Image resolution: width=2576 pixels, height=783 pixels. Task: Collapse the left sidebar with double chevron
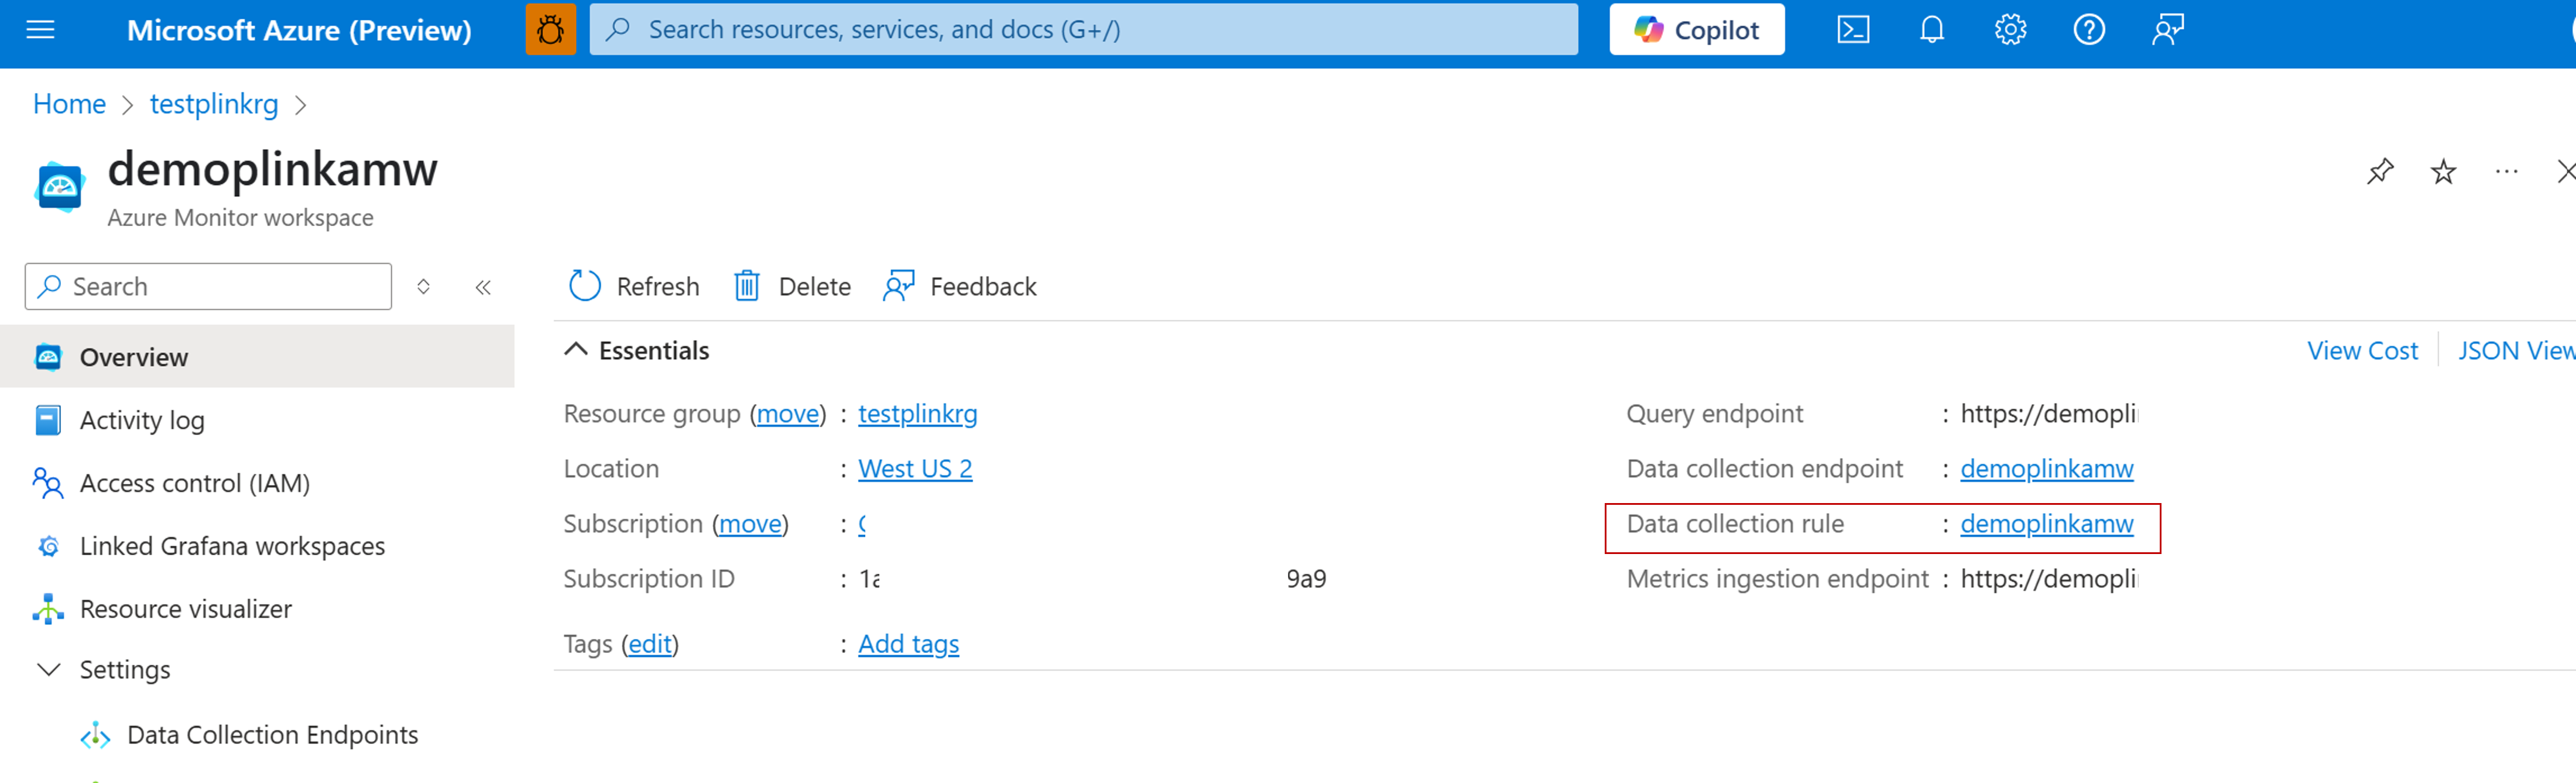[483, 288]
